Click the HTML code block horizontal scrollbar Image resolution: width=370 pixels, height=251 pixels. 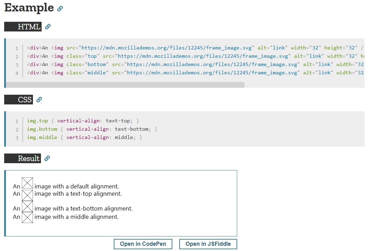[125, 85]
